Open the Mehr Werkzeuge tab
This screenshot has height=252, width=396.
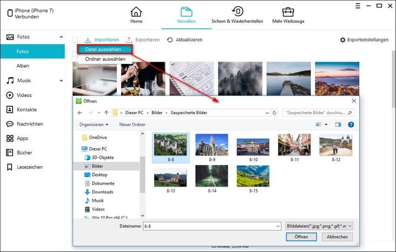(288, 15)
